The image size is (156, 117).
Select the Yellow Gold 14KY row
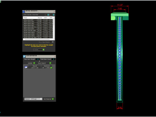[38, 23]
